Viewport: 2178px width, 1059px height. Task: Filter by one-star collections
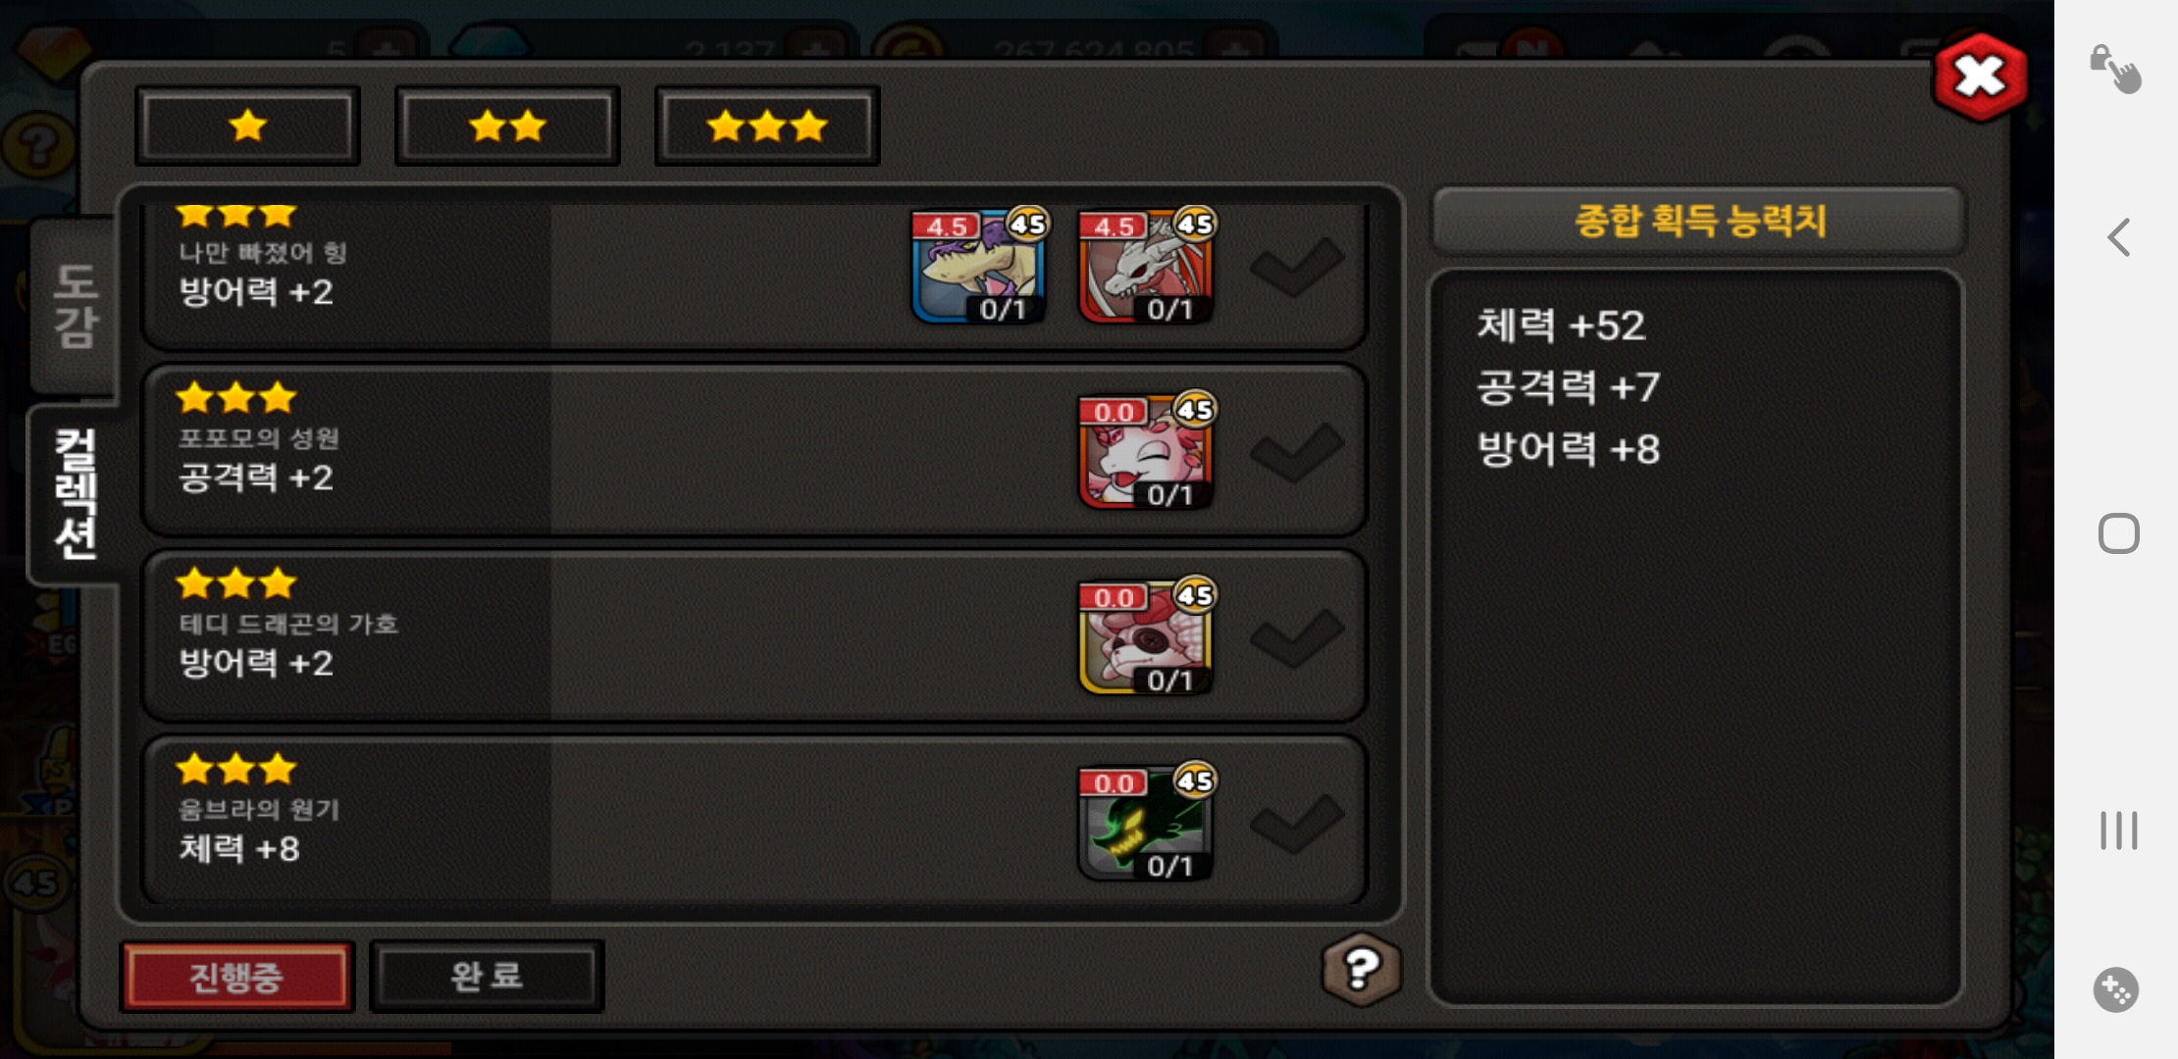(247, 126)
